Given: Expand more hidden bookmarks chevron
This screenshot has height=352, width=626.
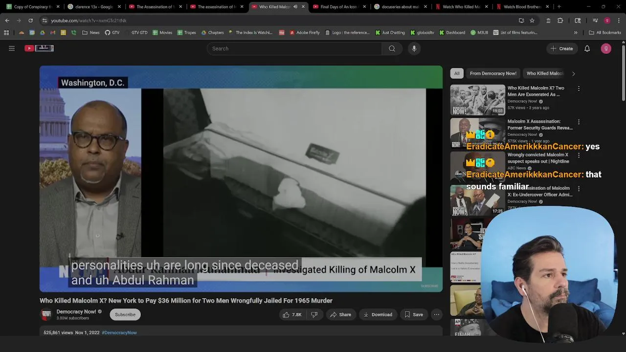Looking at the screenshot, I should pos(576,33).
